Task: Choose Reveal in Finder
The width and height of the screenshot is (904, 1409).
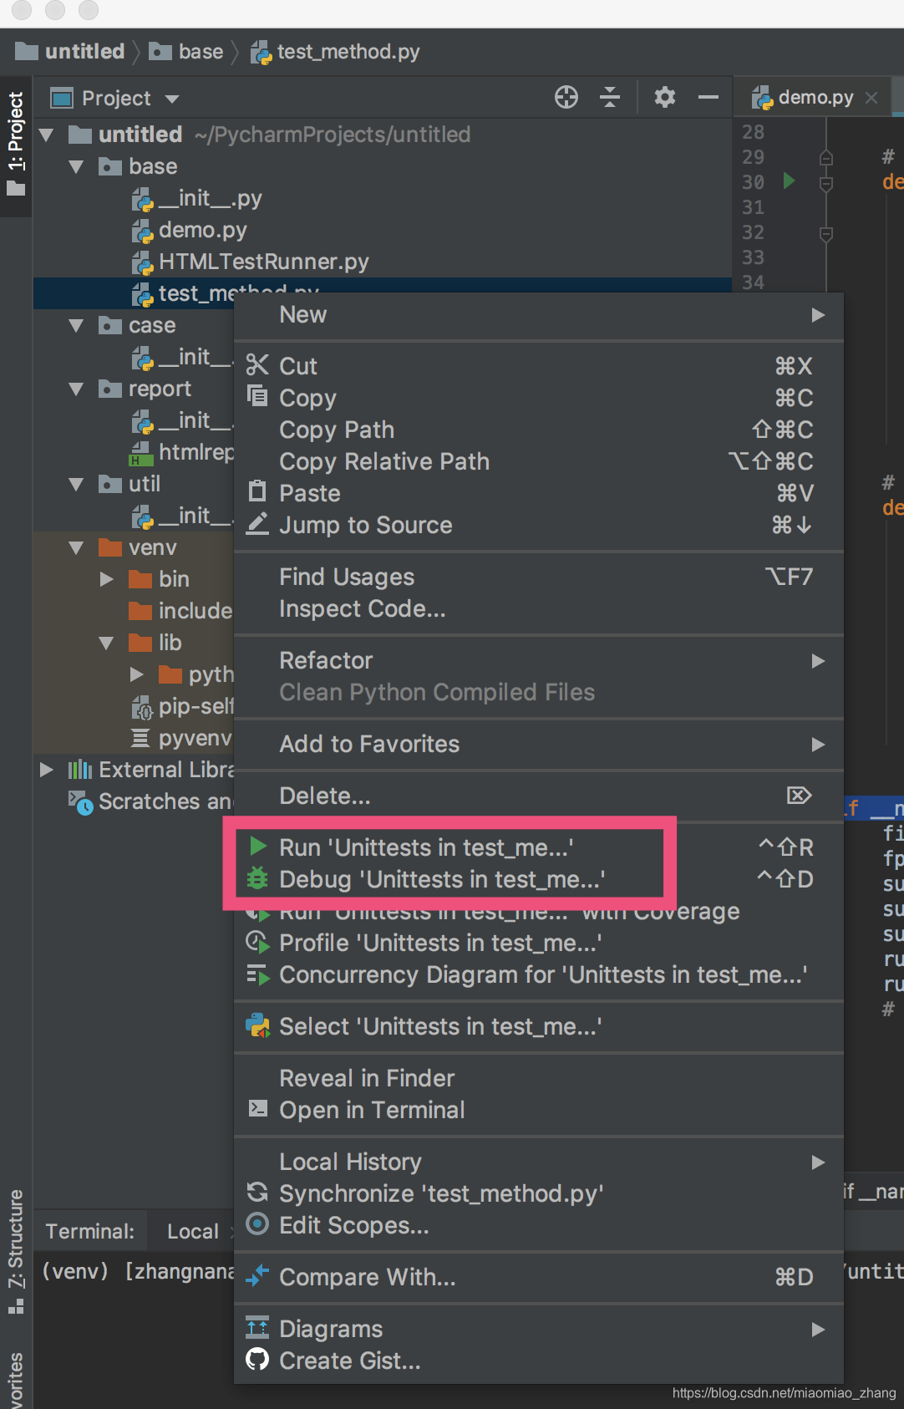Action: point(539,1078)
